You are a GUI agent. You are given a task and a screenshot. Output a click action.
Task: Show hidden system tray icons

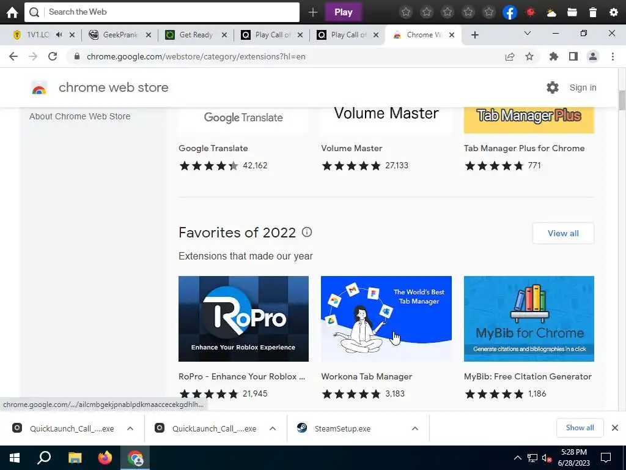(x=517, y=458)
